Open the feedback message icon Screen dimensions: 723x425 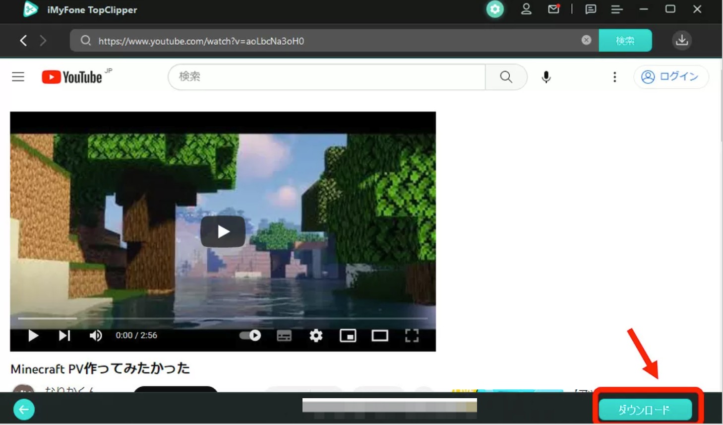pos(591,9)
